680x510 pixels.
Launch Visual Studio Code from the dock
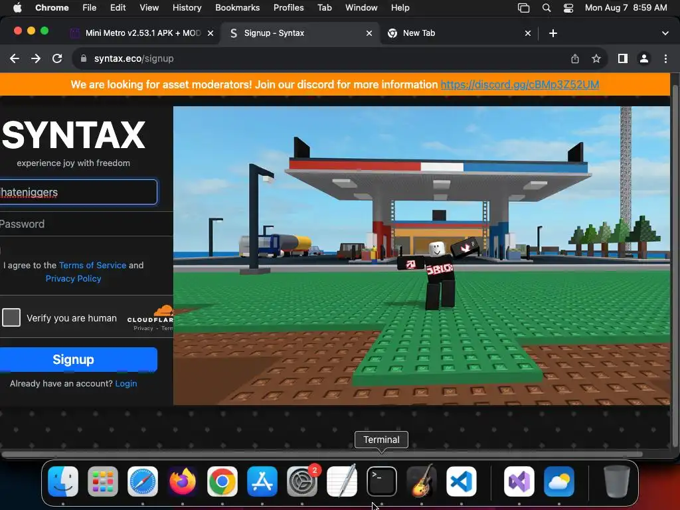pos(462,481)
